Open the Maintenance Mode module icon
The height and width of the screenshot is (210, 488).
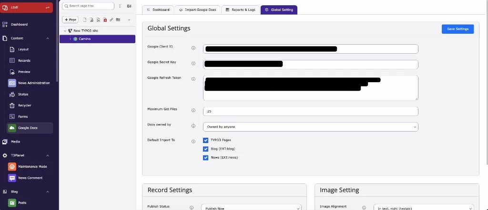(x=12, y=167)
